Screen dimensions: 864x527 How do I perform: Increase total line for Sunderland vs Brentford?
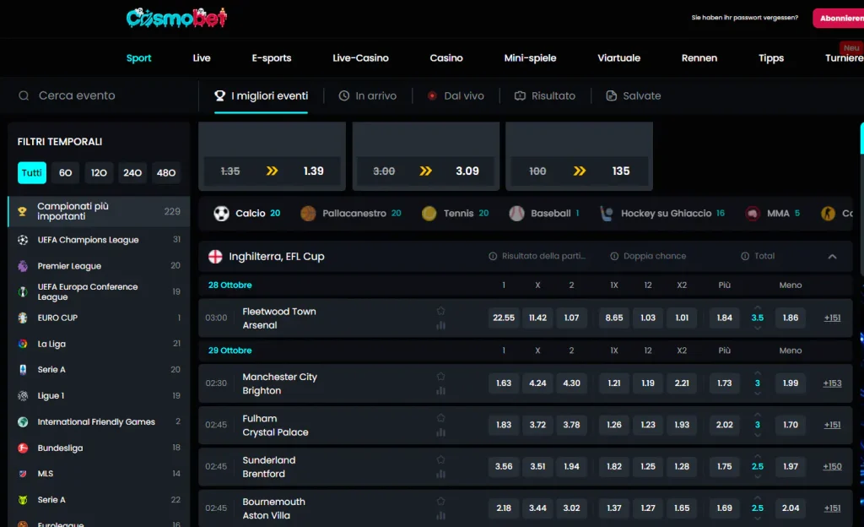tap(758, 456)
